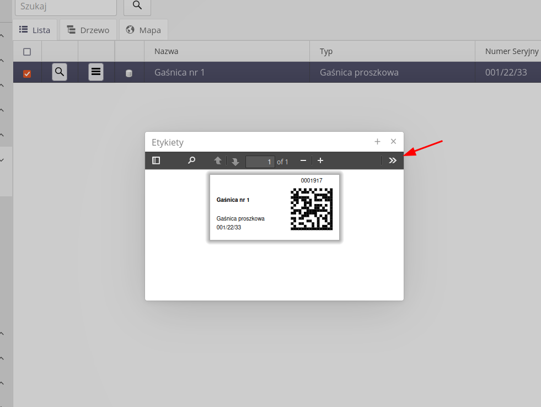Maximize the Etykiety dialog with the plus icon
The width and height of the screenshot is (541, 407).
pos(377,141)
